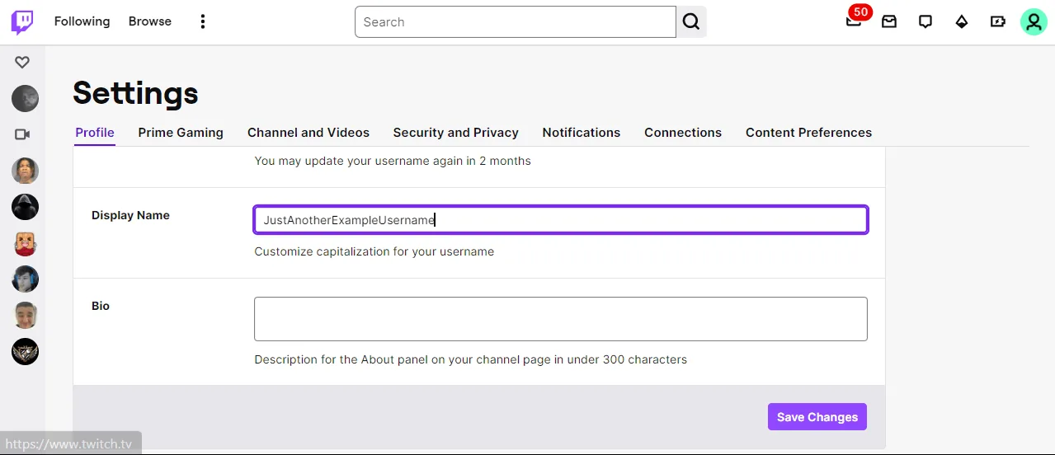Click the Save Changes button
This screenshot has height=455, width=1055.
click(x=817, y=417)
